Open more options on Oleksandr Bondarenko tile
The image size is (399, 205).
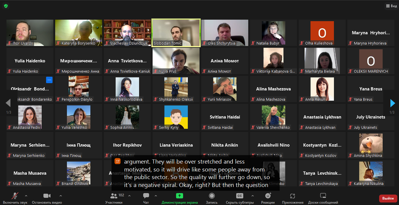pos(49,80)
